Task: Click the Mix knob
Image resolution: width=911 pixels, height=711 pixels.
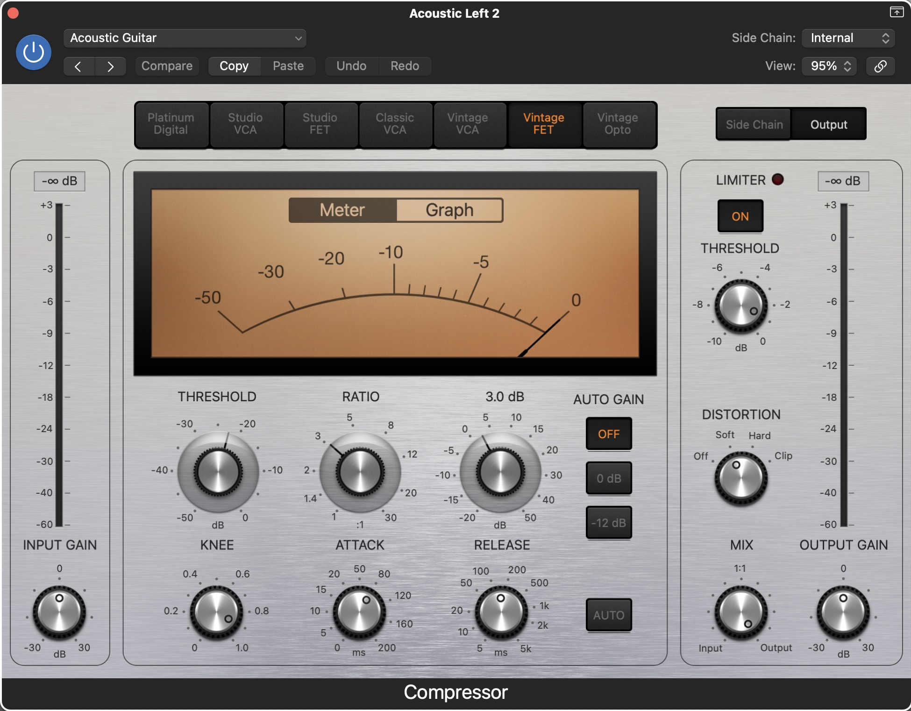Action: click(741, 612)
